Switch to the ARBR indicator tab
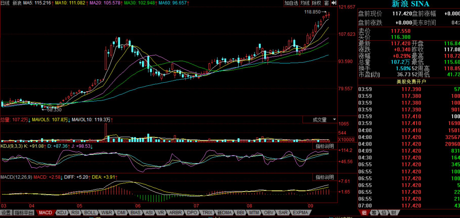Image resolution: width=460 pixels, height=218 pixels. [x=175, y=213]
